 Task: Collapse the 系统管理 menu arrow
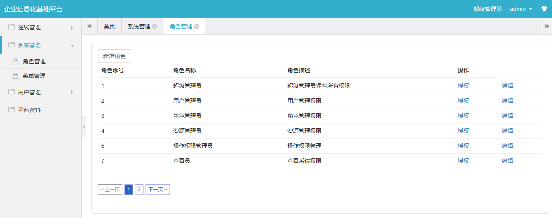click(72, 45)
